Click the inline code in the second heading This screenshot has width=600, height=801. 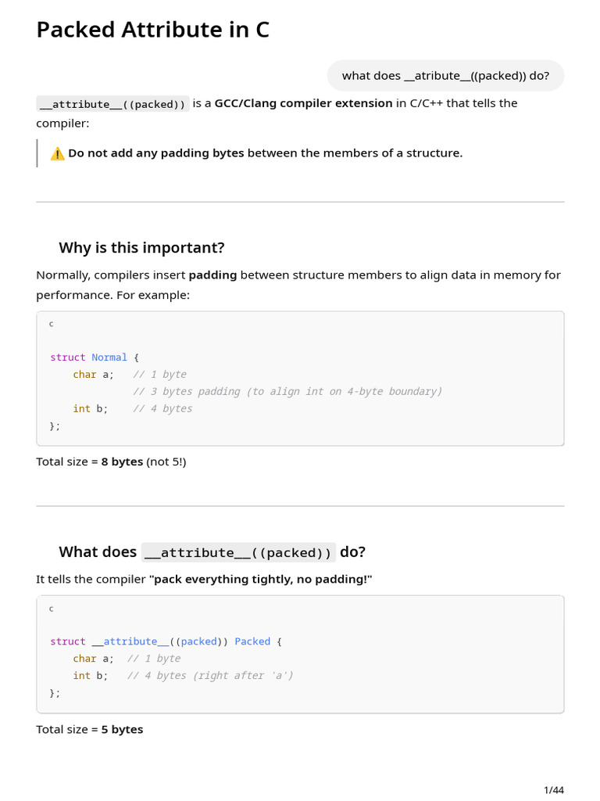pyautogui.click(x=238, y=552)
